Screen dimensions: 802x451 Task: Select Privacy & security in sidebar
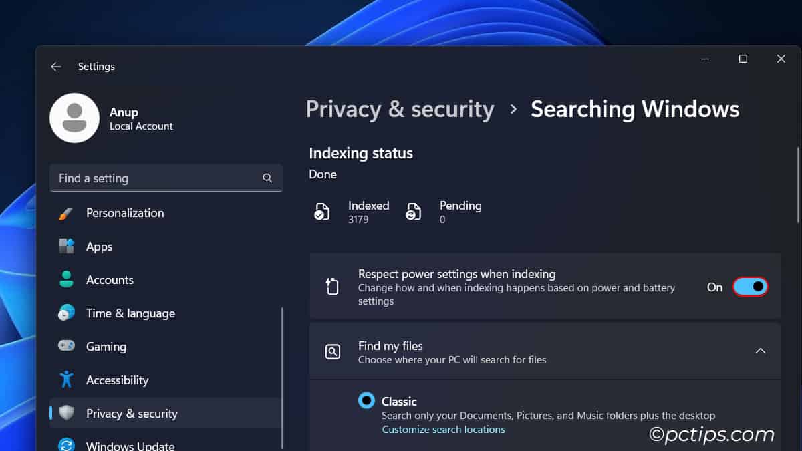coord(166,414)
